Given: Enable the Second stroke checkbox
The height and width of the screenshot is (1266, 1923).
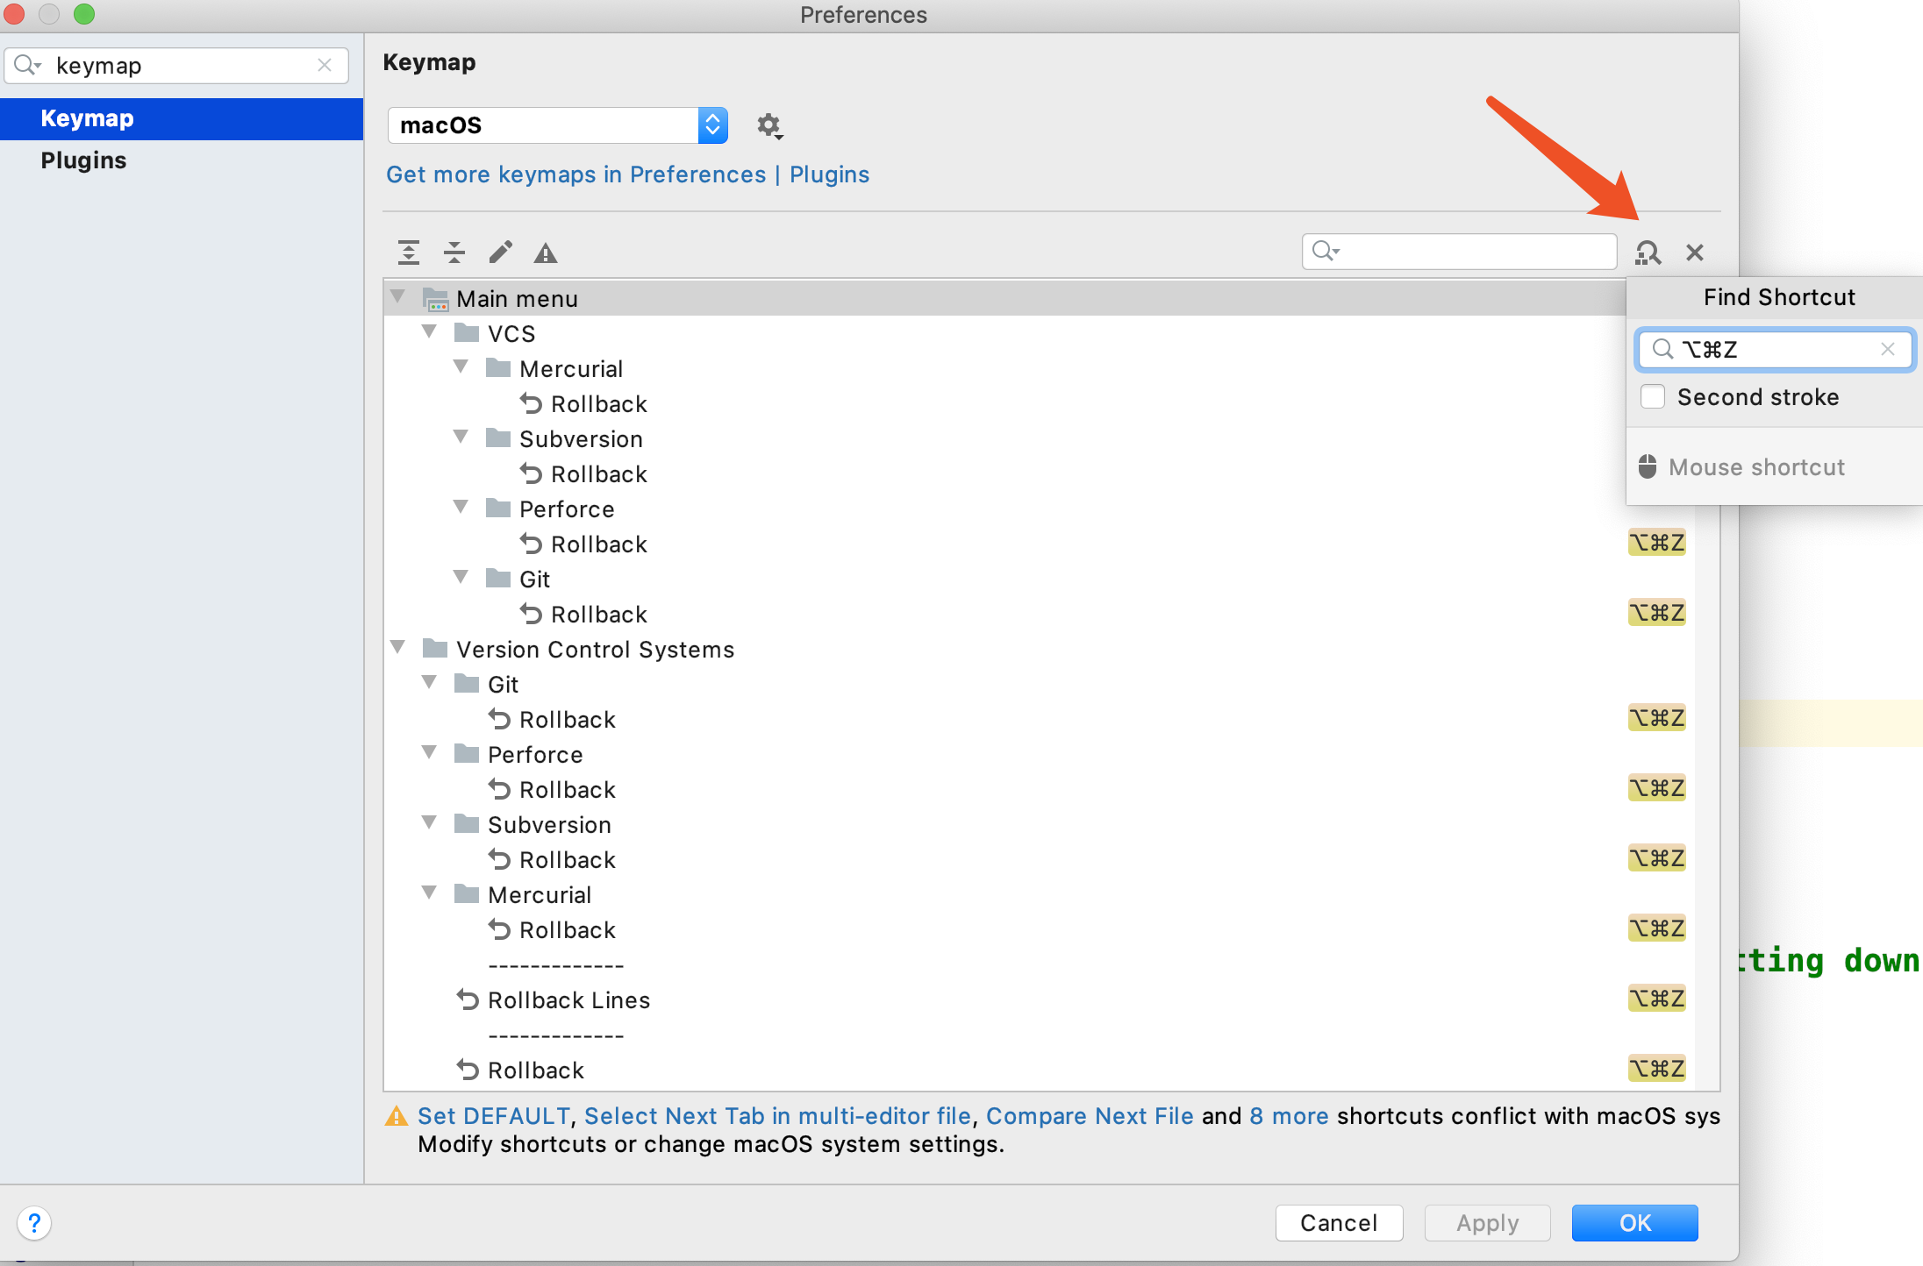Looking at the screenshot, I should [1653, 396].
